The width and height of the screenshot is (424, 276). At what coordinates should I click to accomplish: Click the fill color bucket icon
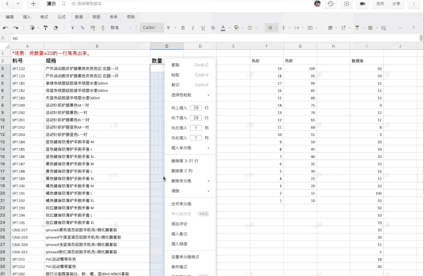pos(236,28)
